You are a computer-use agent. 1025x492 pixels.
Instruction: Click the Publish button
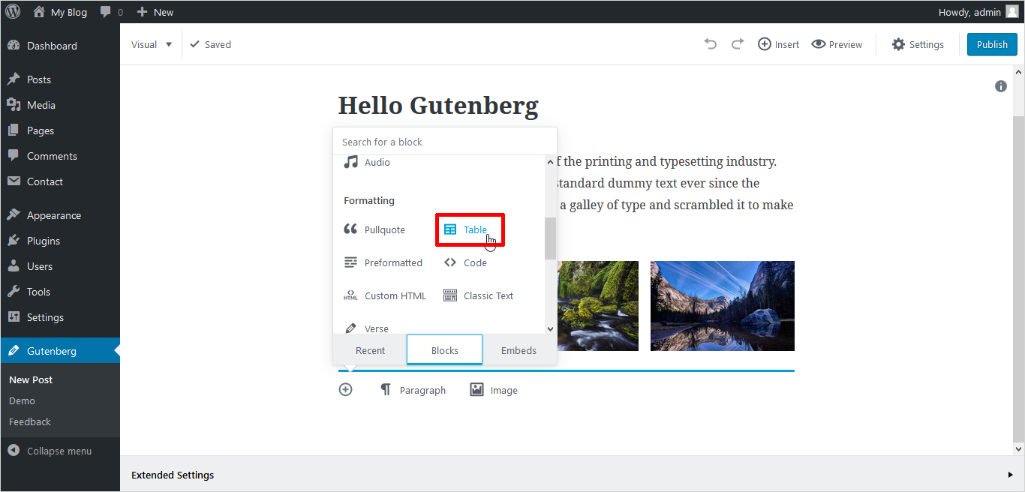coord(991,44)
